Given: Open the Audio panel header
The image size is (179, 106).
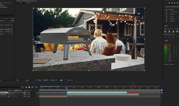Looking at the screenshot, I should click(166, 41).
